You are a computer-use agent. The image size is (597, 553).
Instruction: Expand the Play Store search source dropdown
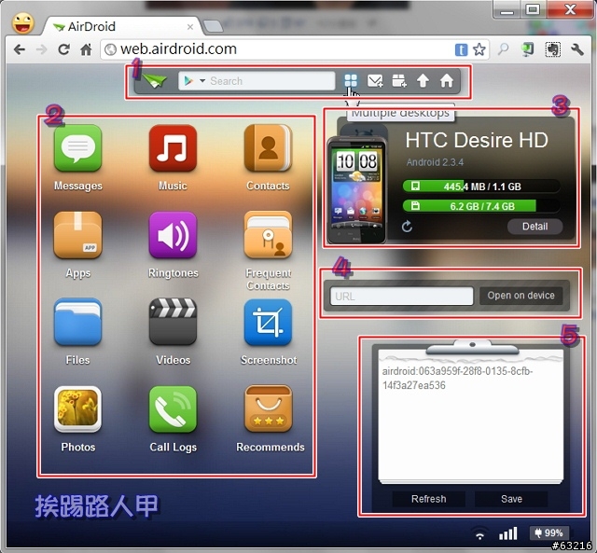pyautogui.click(x=202, y=81)
